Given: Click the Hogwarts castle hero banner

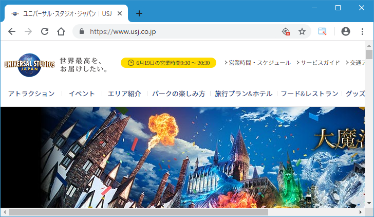Looking at the screenshot, I should pos(182,157).
